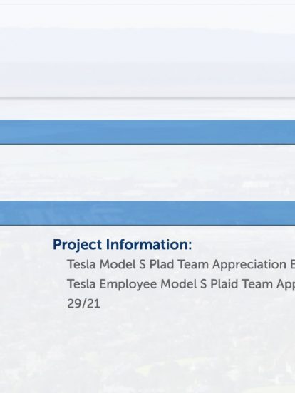Click the word Employee in the second line

tap(128, 285)
